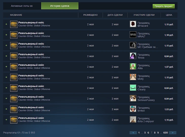The width and height of the screenshot is (185, 137).
Task: Jump to page 9
Action: [x=158, y=133]
